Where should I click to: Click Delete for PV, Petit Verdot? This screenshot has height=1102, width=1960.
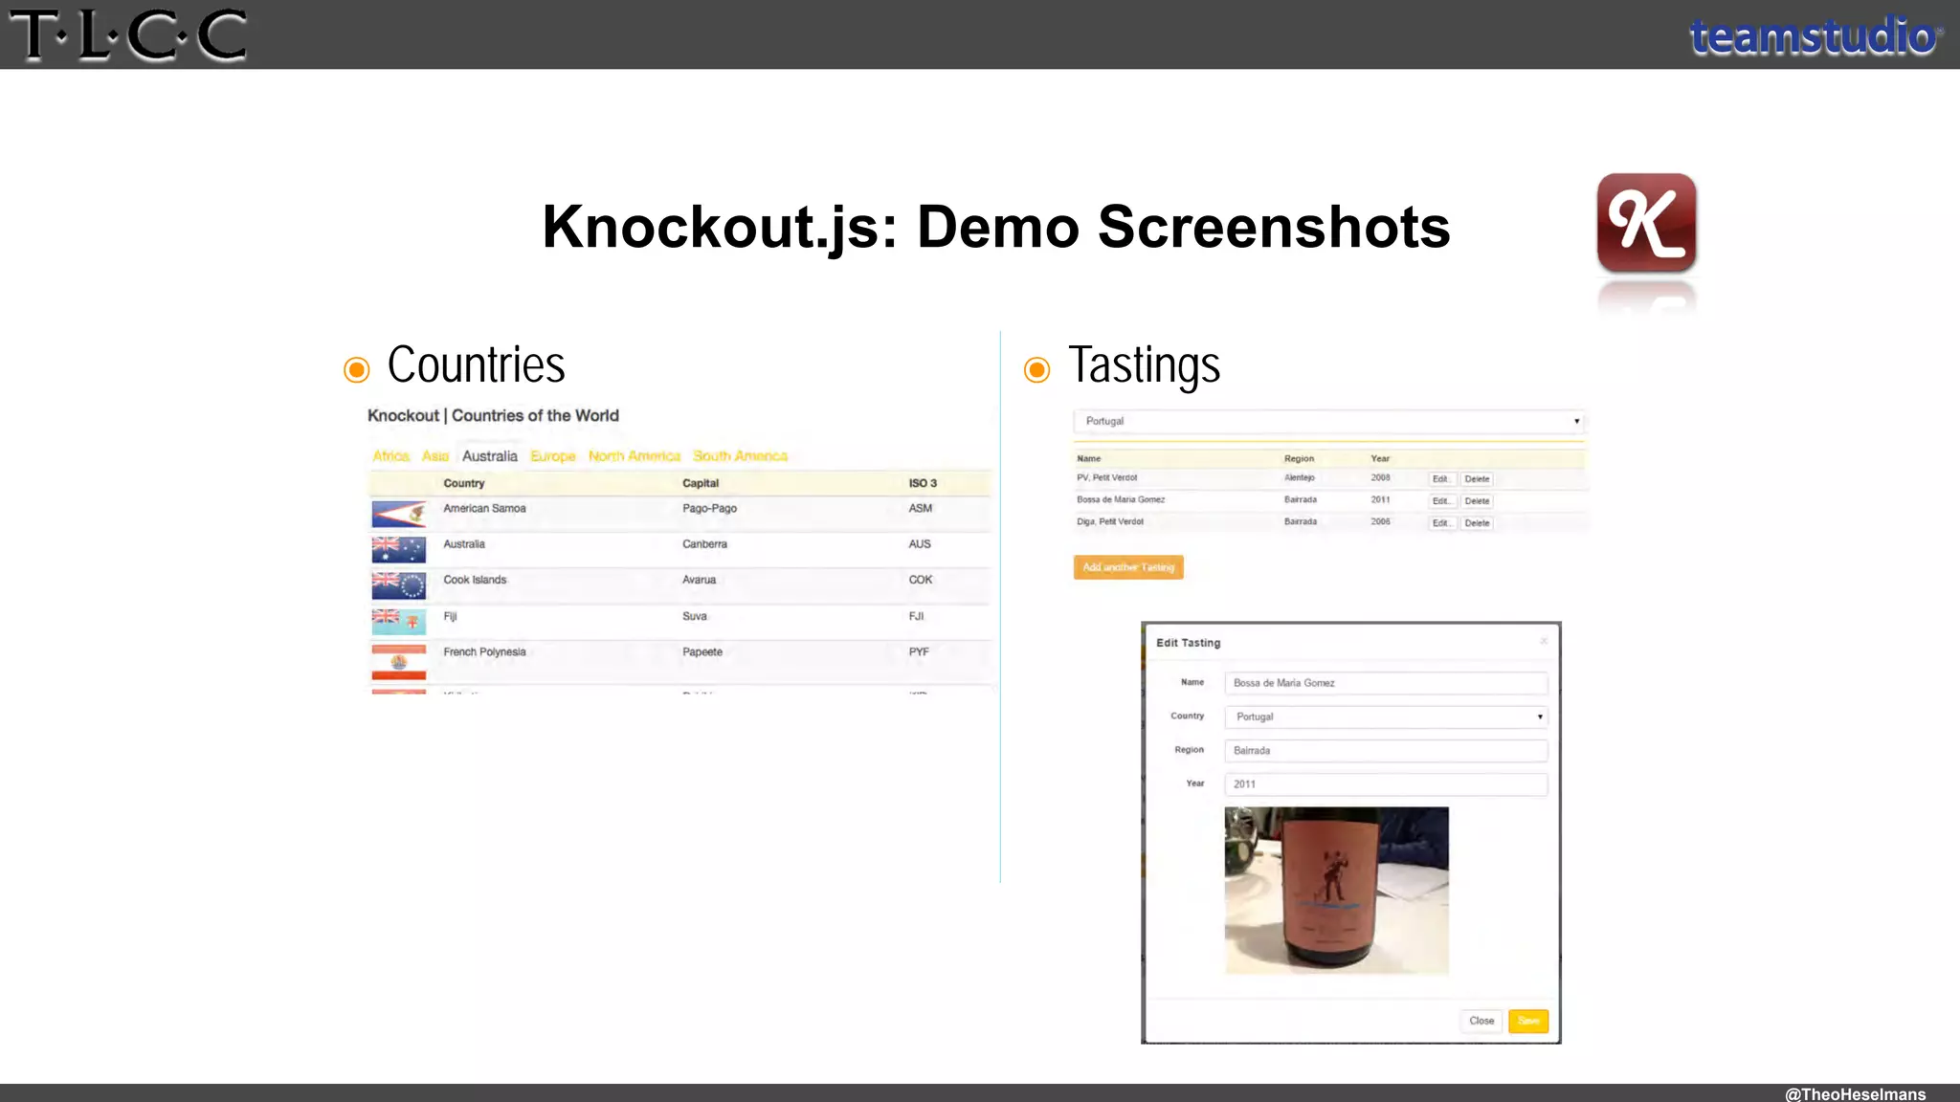(x=1477, y=479)
